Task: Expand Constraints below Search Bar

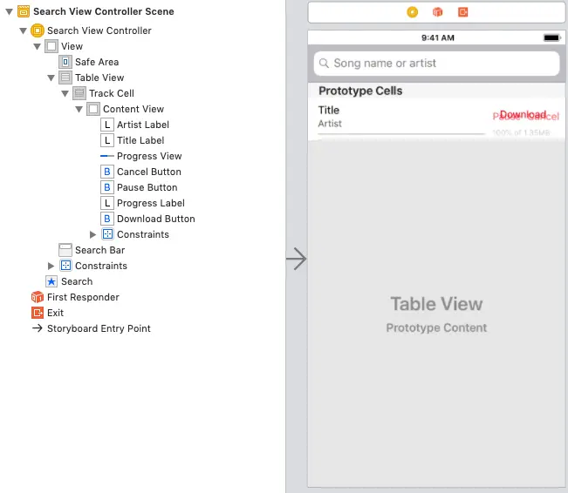Action: tap(51, 266)
